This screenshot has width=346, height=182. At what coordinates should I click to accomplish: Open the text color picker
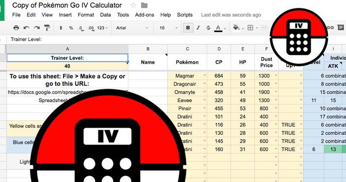pyautogui.click(x=218, y=28)
